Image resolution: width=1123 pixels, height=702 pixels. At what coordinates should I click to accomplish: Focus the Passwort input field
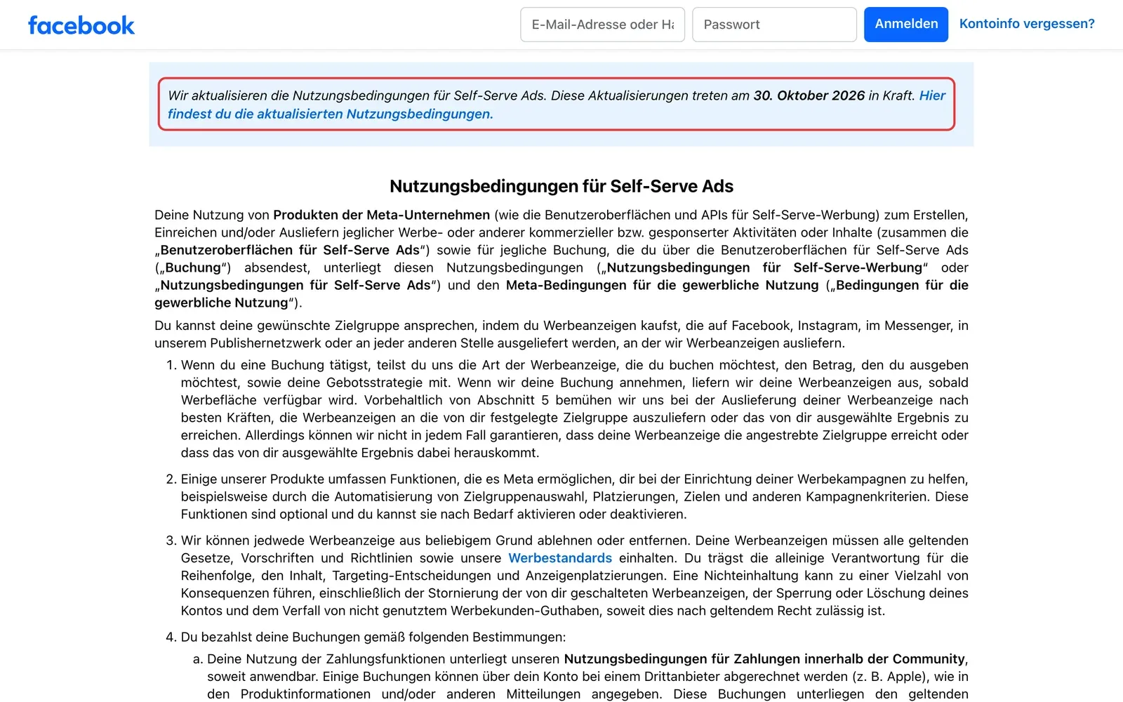(x=774, y=25)
